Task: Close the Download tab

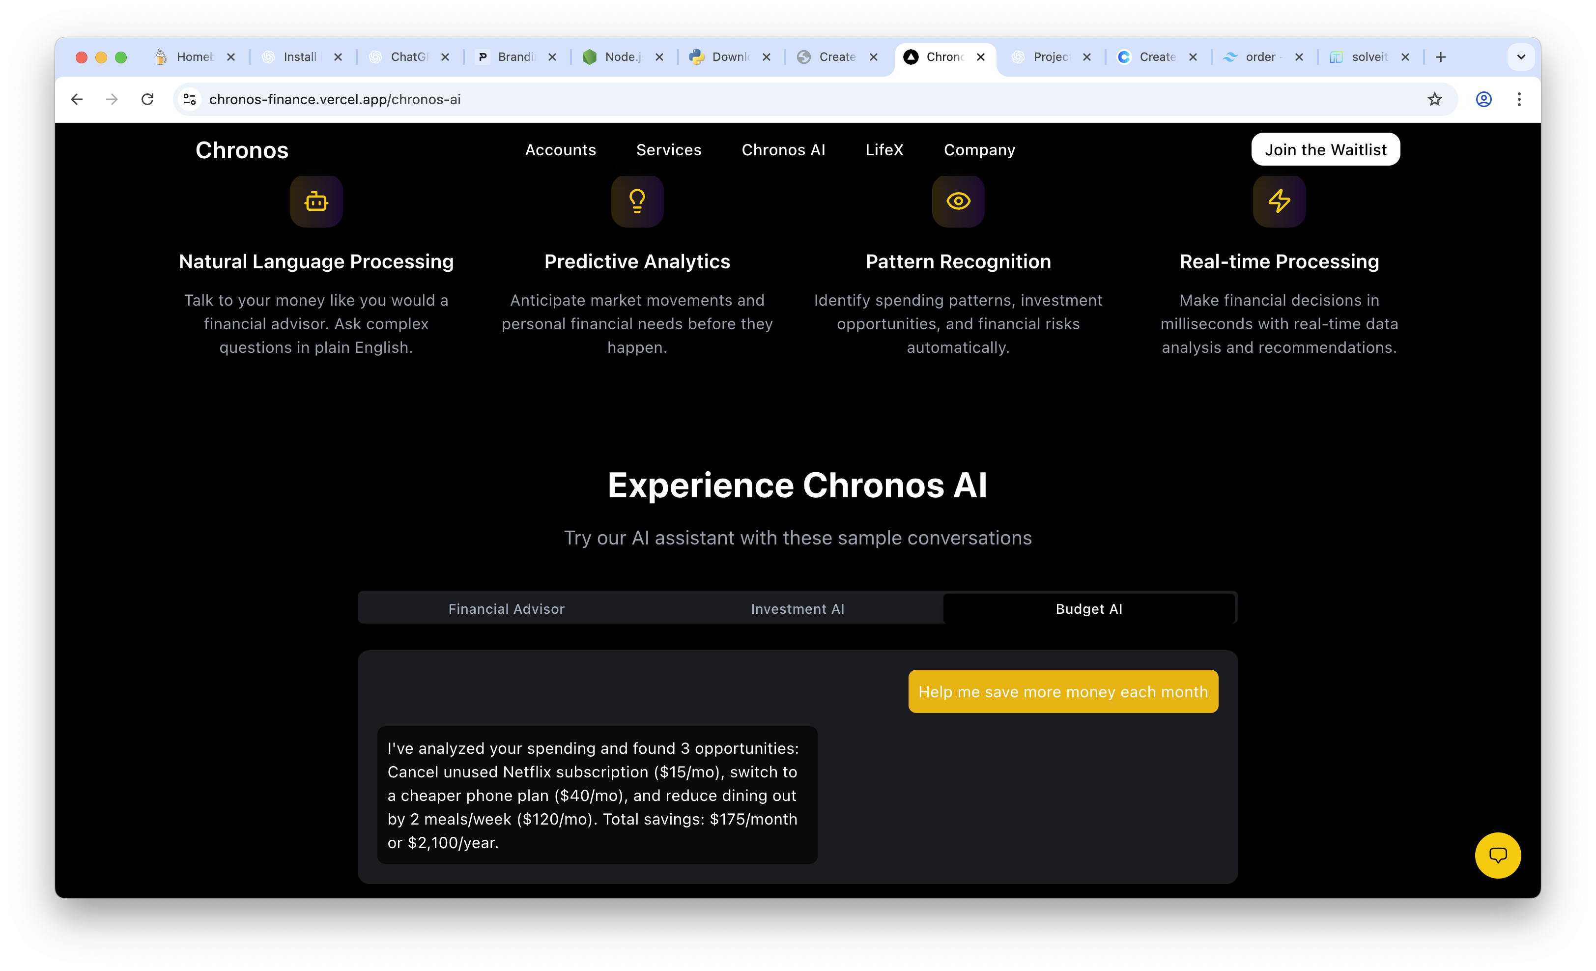Action: [767, 57]
